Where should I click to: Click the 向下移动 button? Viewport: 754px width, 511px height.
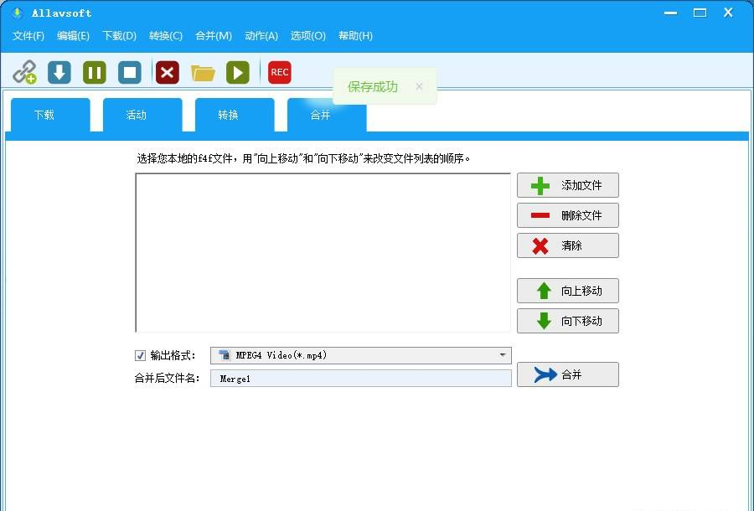(568, 321)
